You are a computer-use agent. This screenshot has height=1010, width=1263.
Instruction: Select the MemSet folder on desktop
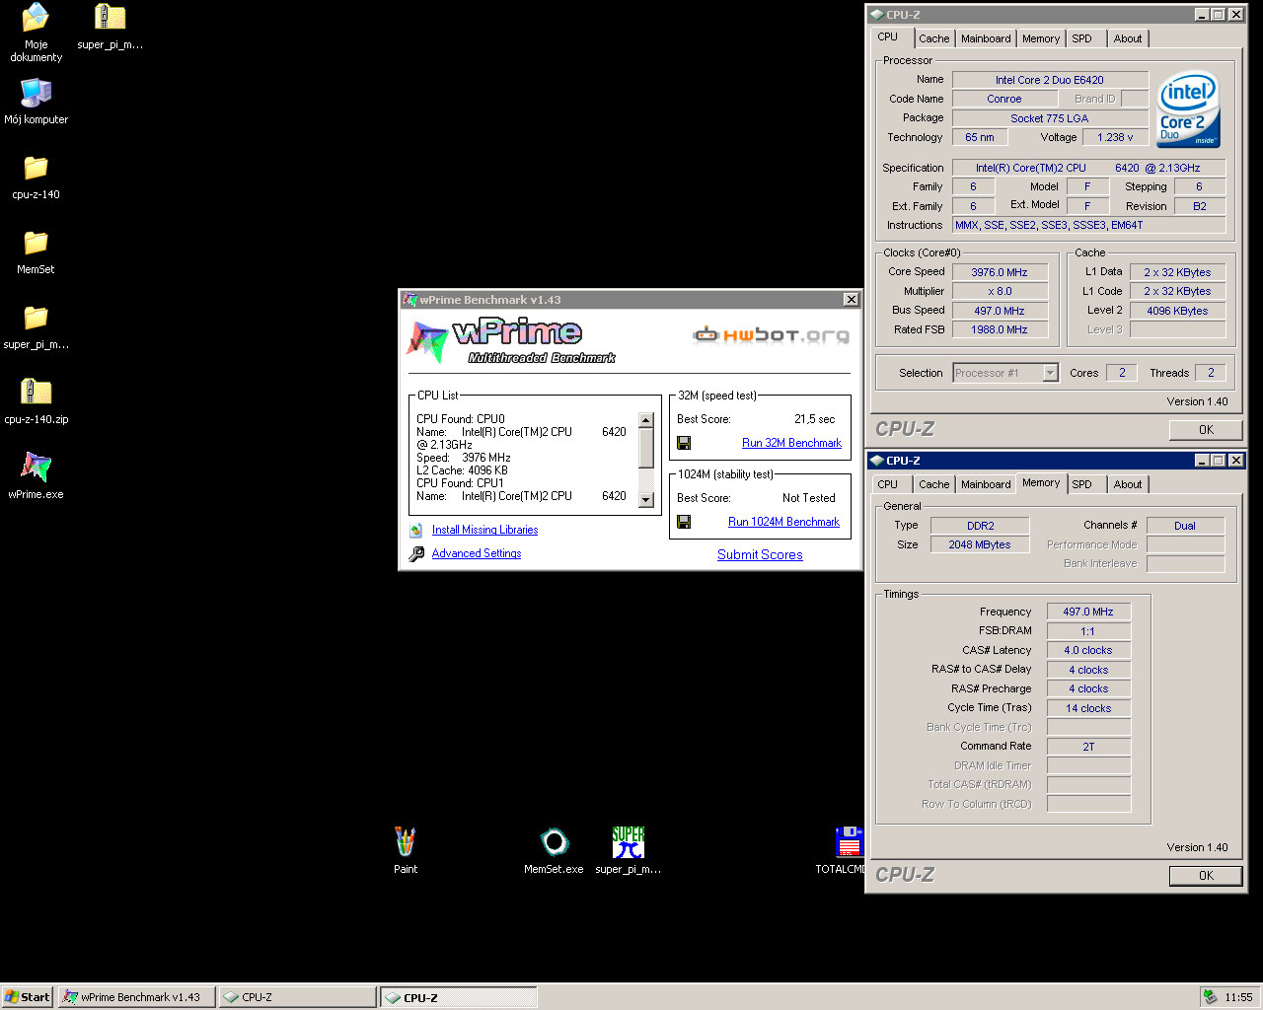(x=36, y=243)
